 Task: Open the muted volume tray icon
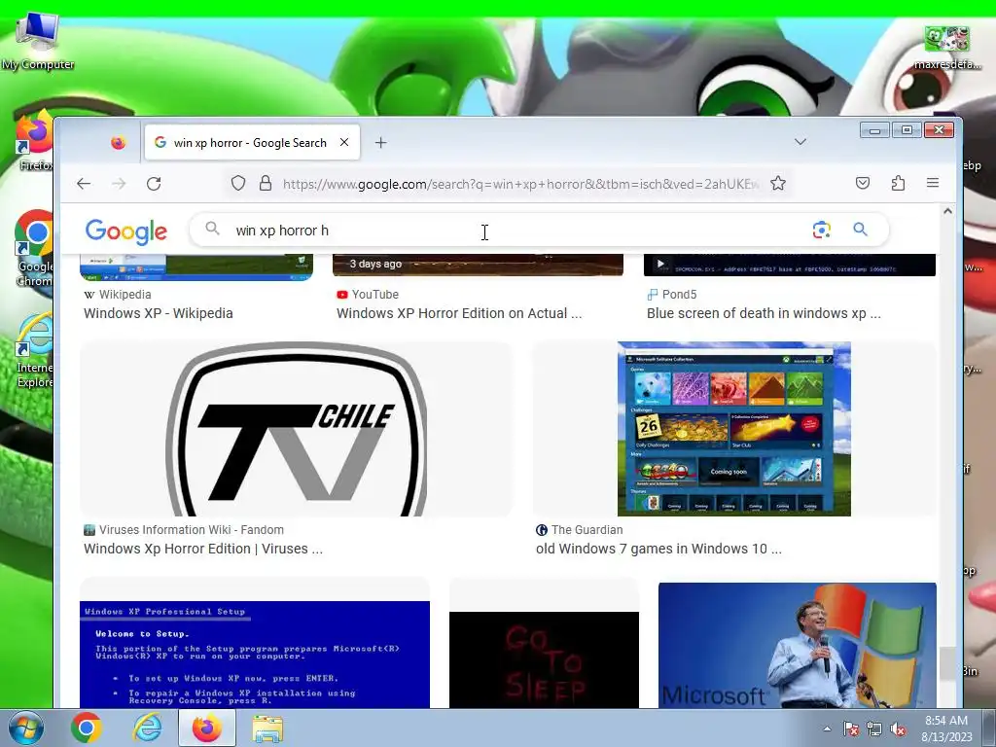tap(898, 729)
